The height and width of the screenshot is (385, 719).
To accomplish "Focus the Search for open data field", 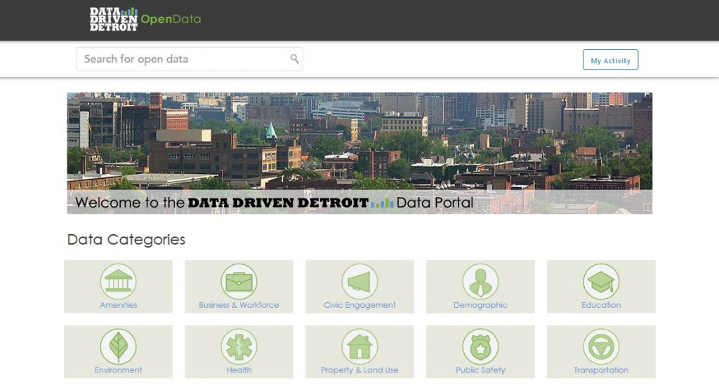I will pos(190,59).
